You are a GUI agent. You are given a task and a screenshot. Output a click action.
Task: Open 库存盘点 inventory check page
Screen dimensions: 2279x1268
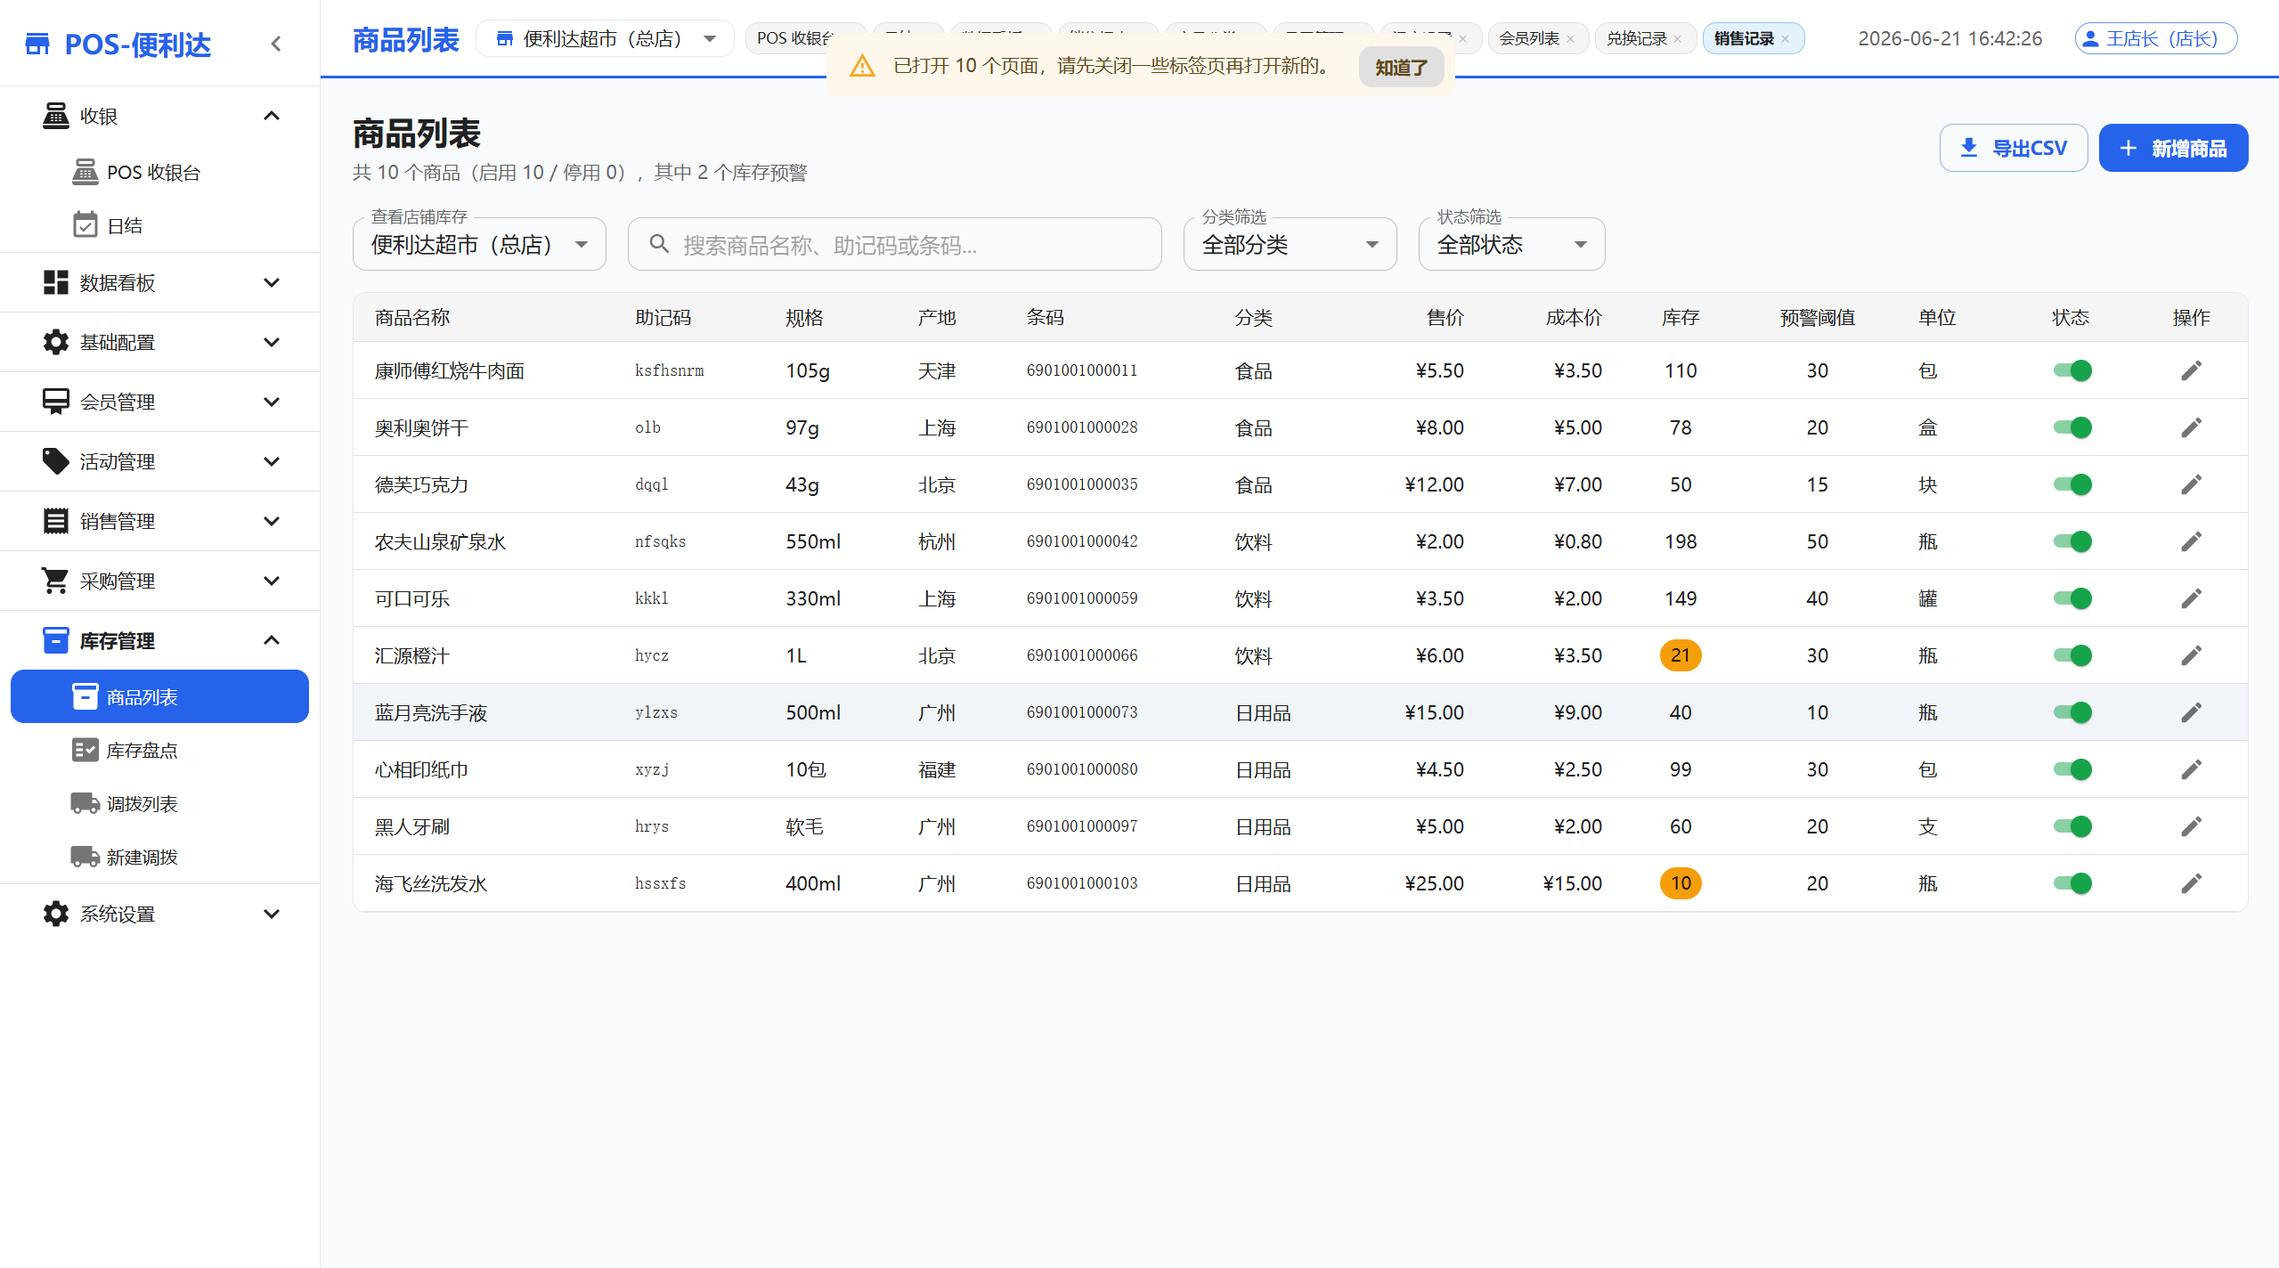[160, 750]
